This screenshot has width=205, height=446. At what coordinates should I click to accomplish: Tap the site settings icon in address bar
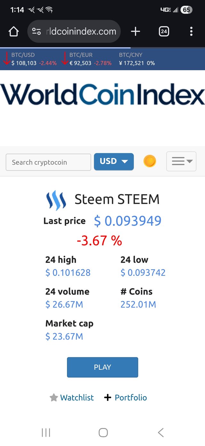(x=37, y=32)
